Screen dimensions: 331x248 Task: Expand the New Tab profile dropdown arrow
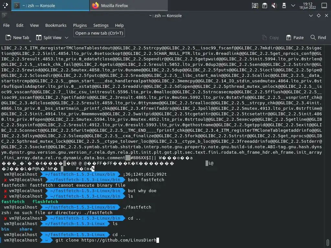click(30, 41)
